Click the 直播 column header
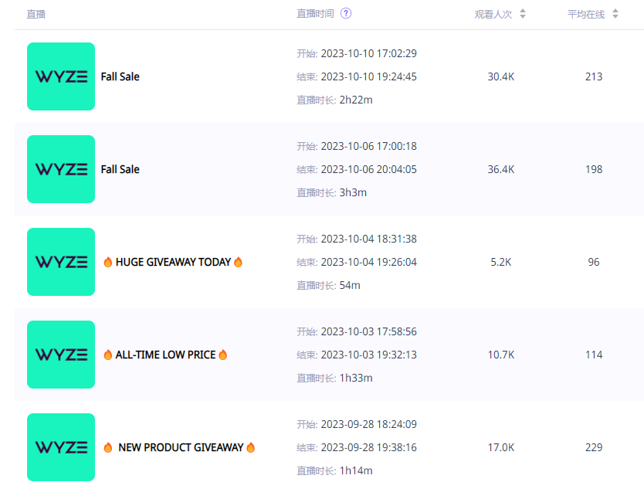This screenshot has height=489, width=644. (36, 15)
